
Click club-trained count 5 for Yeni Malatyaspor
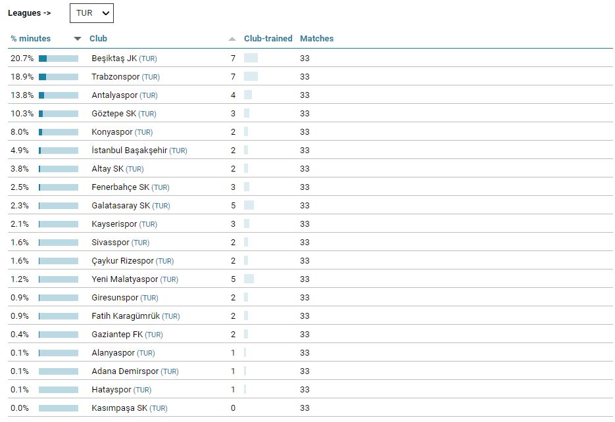point(233,279)
